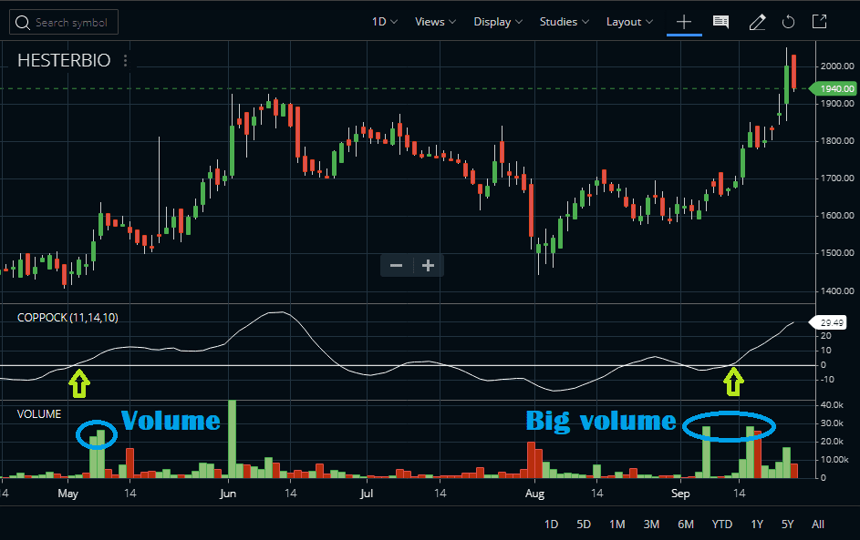Open the Layout dropdown menu
Screen dimensions: 860x540
(629, 22)
